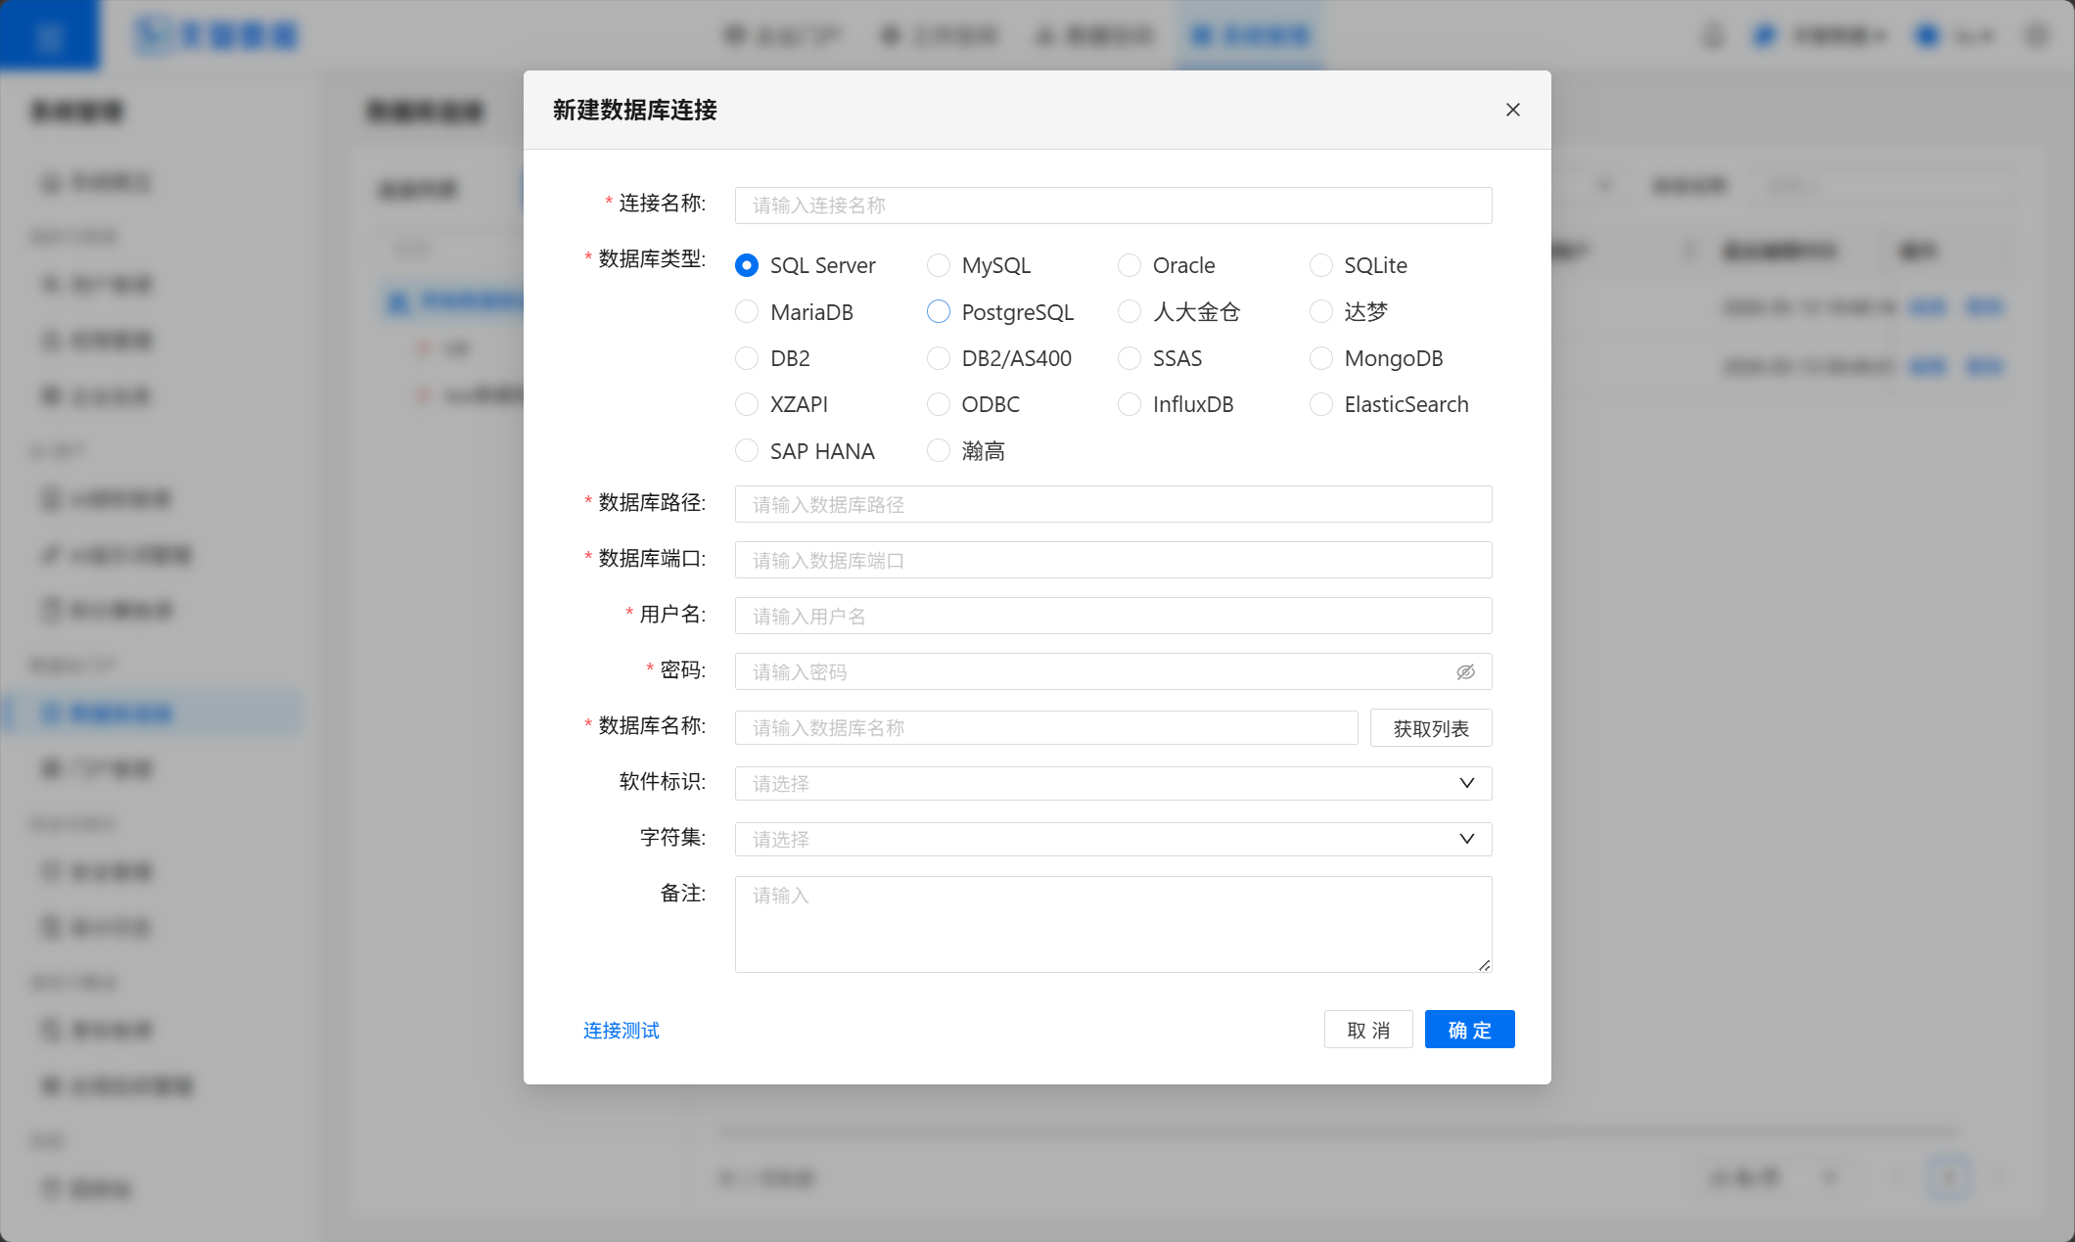Focus the 连接名称 input field
Viewport: 2075px width, 1242px height.
pos(1113,206)
